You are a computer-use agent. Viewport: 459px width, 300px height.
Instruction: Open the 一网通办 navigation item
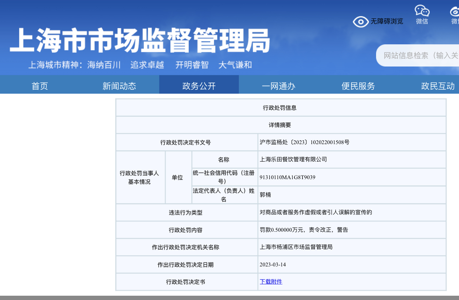(x=278, y=86)
